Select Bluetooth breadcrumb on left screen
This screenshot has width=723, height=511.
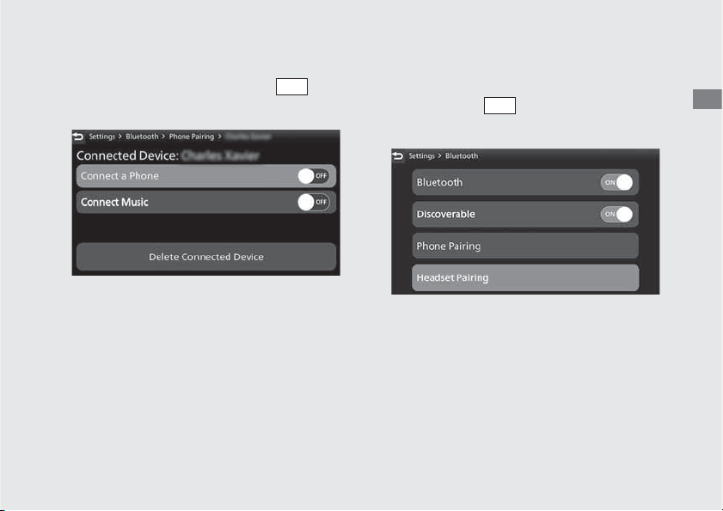[x=142, y=137]
